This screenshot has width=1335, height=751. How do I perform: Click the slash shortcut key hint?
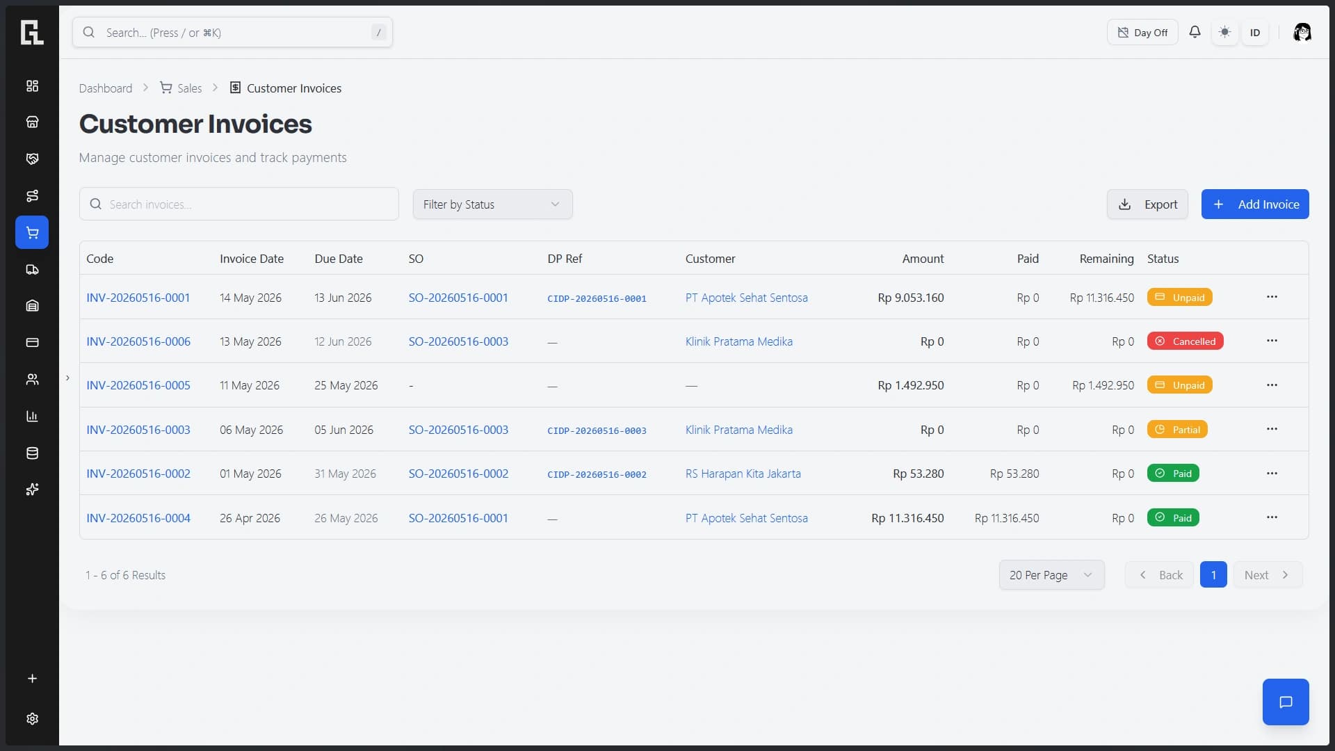coord(378,32)
